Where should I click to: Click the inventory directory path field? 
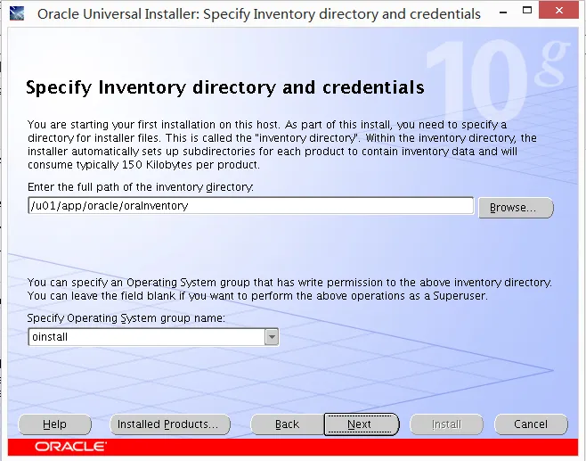point(251,206)
